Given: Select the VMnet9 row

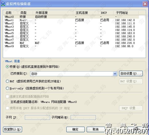Looking at the screenshot, I should coord(71,46).
